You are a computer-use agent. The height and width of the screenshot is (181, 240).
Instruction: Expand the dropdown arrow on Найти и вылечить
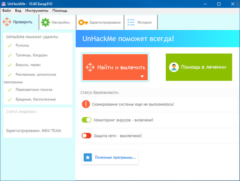142,76
